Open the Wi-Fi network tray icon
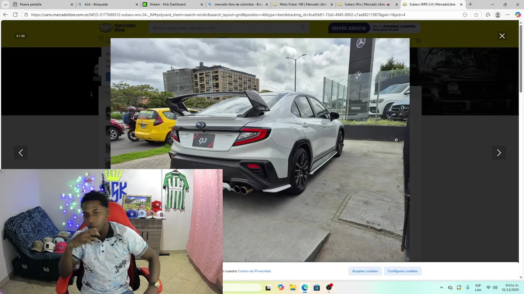524x294 pixels. tap(488, 288)
